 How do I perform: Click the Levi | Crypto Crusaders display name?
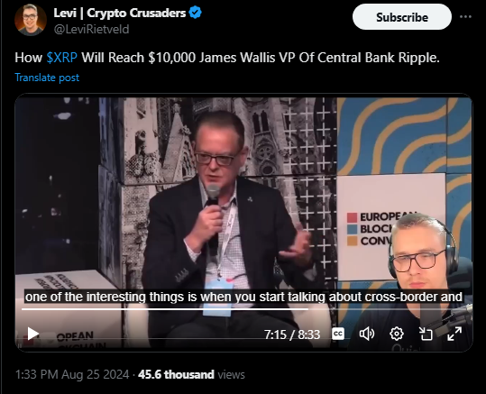coord(120,13)
